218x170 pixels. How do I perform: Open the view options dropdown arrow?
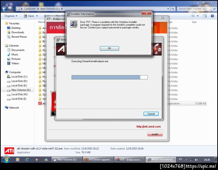pos(198,16)
